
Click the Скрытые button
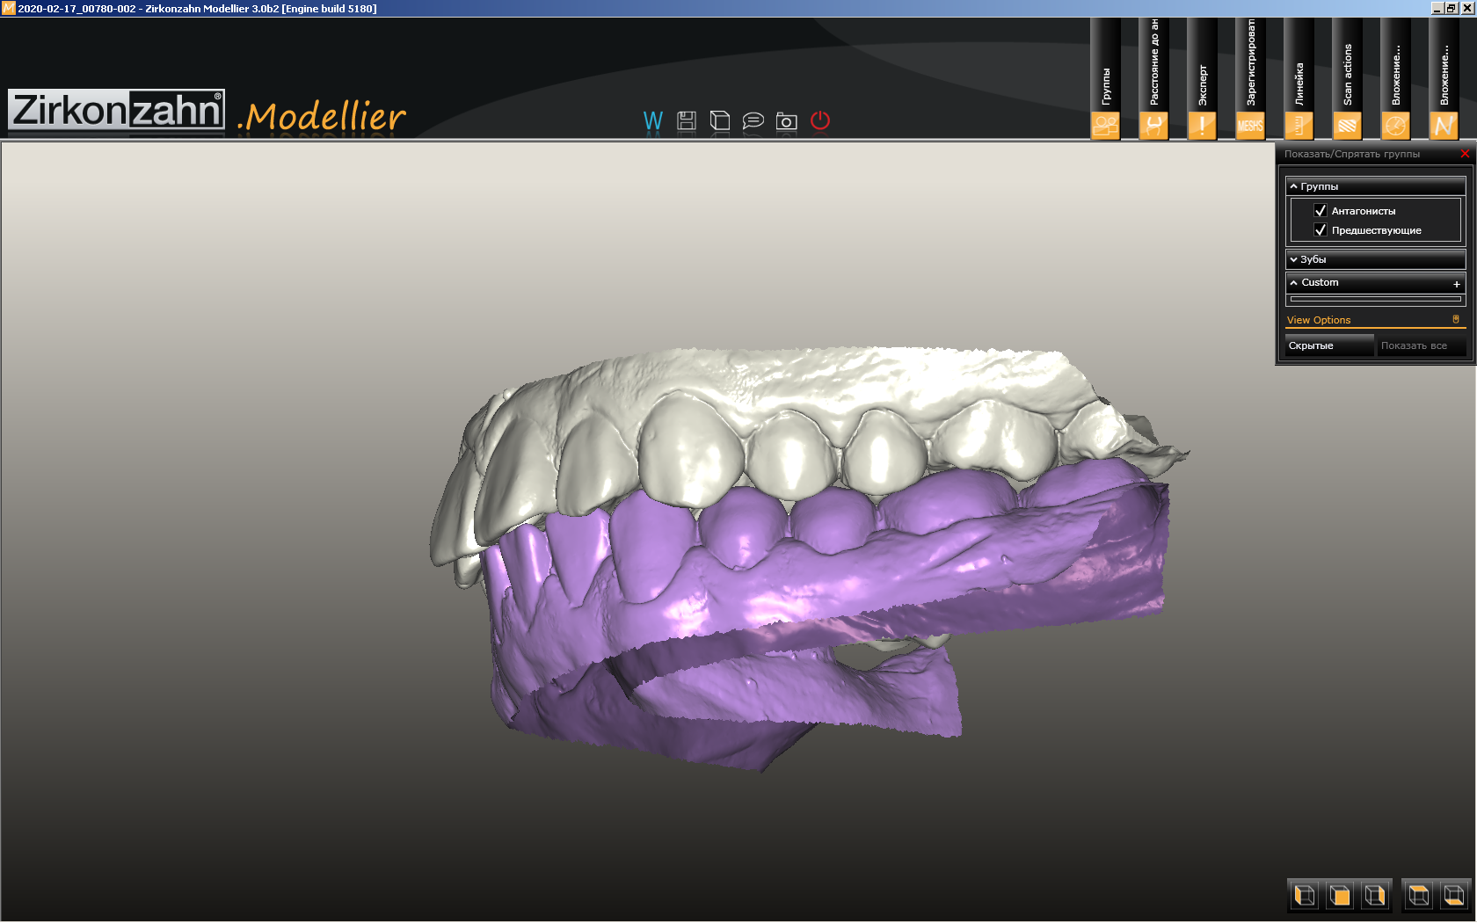tap(1328, 346)
